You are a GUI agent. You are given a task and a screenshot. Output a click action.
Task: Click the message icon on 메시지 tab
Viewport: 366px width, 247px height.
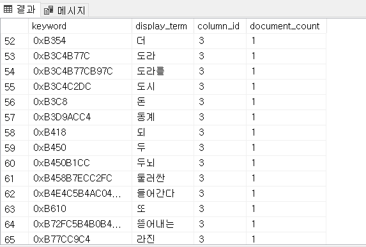click(x=49, y=10)
